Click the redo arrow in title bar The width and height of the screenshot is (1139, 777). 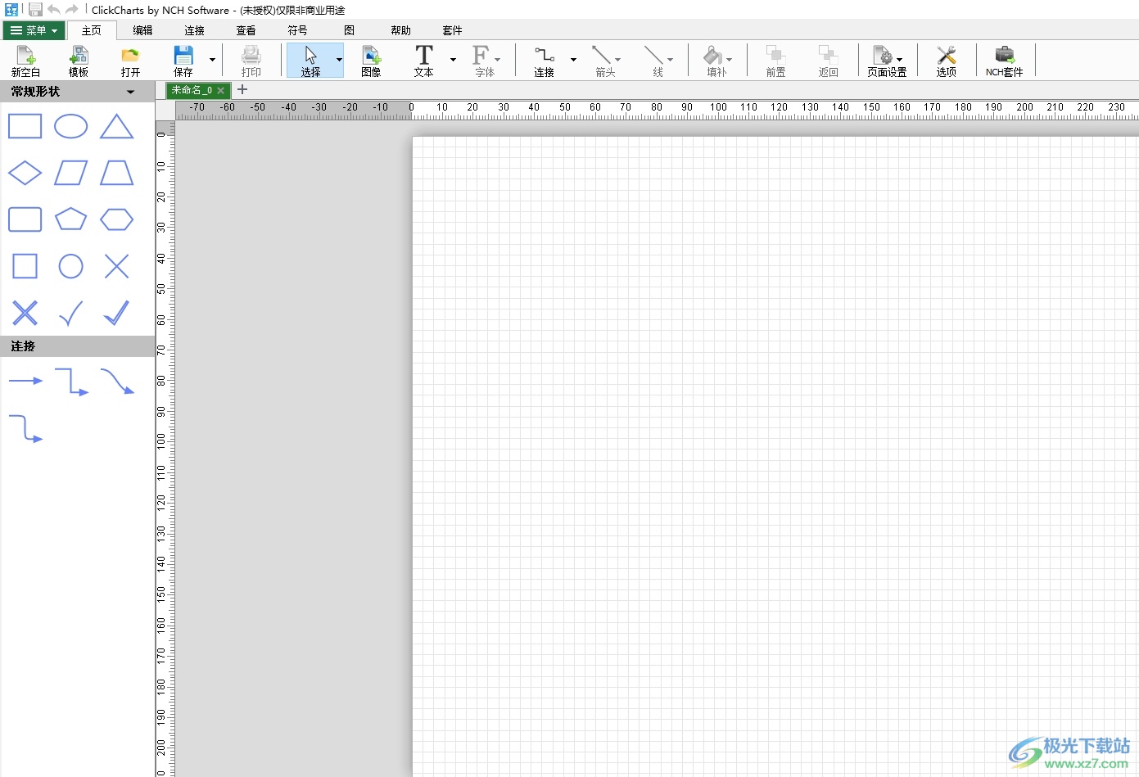click(x=72, y=10)
